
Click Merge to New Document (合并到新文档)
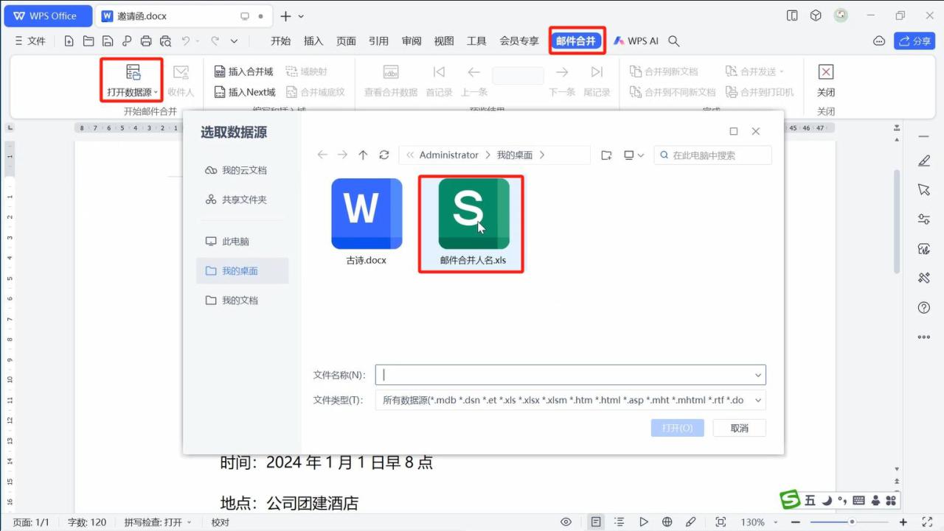[x=664, y=71]
